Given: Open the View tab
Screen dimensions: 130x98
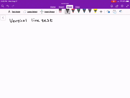Looking at the screenshot, I should click(77, 7).
